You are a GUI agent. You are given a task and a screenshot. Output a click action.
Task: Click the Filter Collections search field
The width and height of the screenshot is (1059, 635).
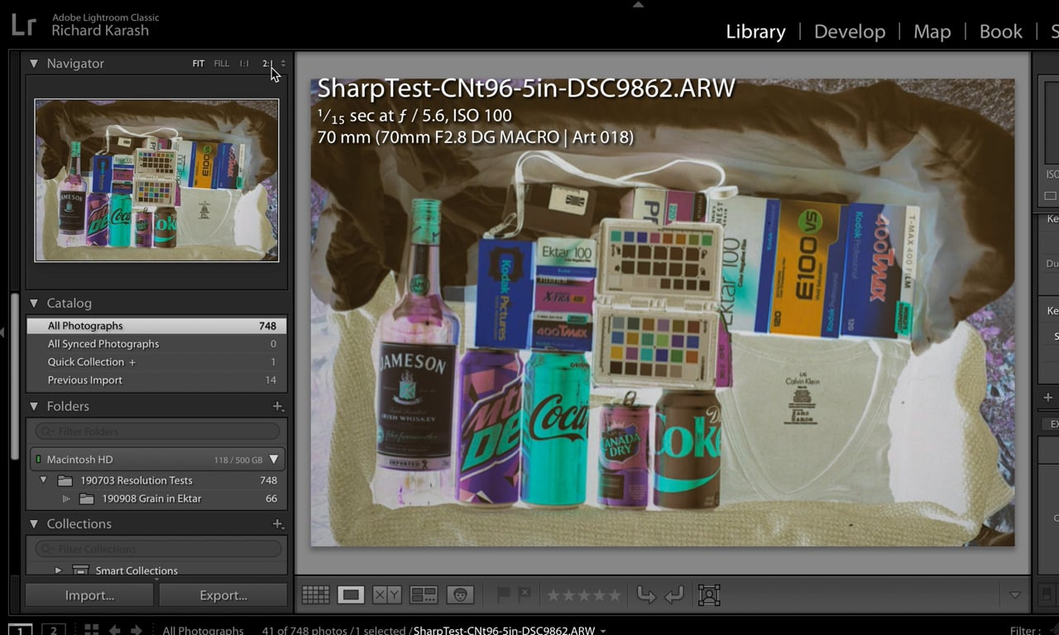(x=157, y=548)
